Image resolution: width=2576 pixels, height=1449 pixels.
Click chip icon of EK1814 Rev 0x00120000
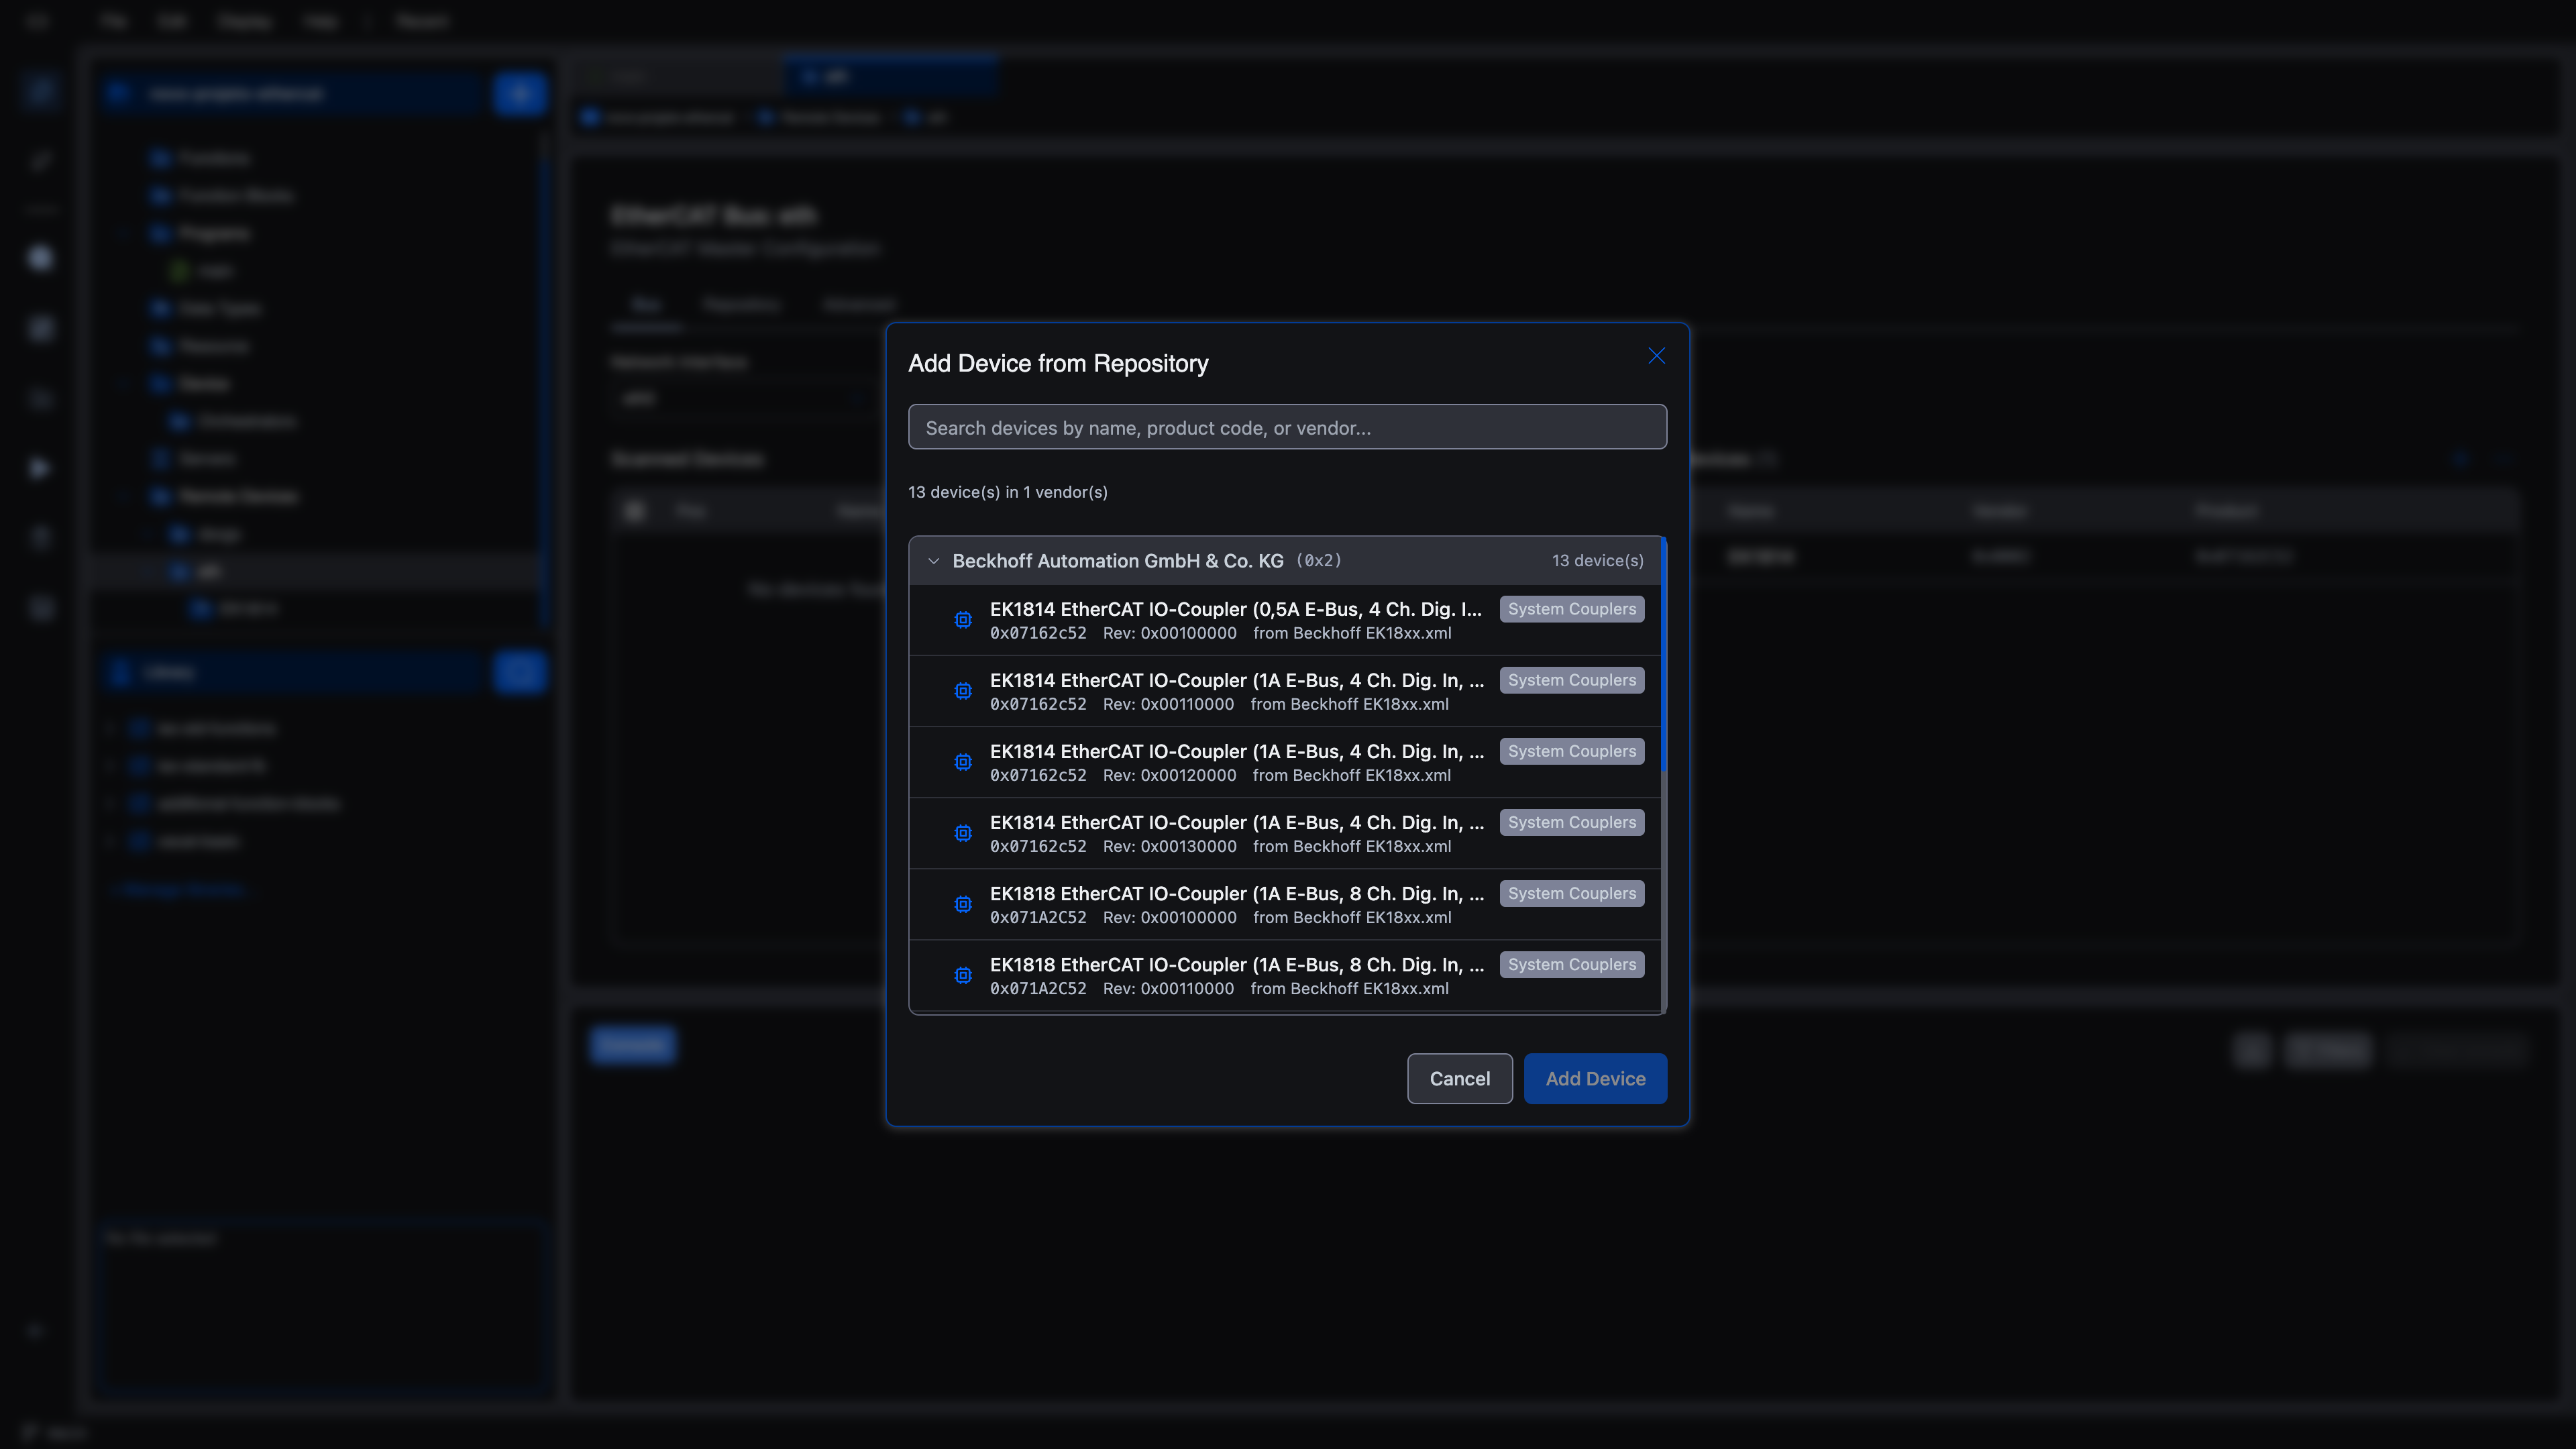tap(963, 762)
